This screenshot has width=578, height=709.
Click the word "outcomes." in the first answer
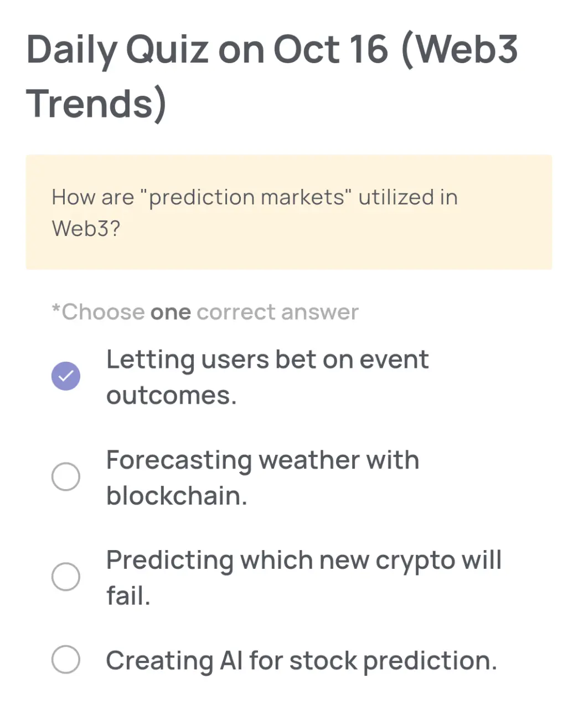(x=172, y=395)
